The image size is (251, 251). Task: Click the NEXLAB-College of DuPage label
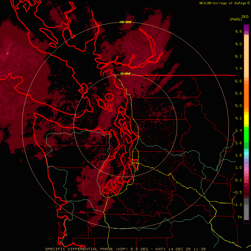tap(223, 3)
